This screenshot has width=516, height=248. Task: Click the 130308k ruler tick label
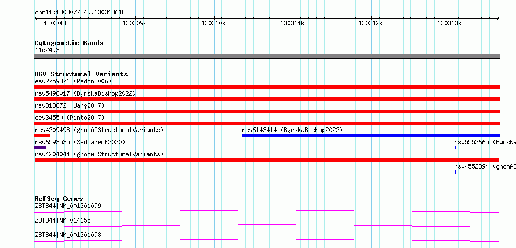(x=56, y=23)
